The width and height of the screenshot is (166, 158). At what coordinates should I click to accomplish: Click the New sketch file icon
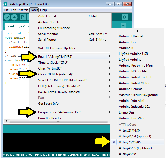point(23,17)
